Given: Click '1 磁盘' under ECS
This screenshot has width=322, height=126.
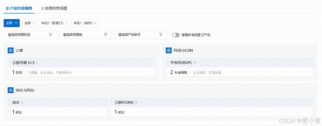Looking at the screenshot, I should [33, 72].
